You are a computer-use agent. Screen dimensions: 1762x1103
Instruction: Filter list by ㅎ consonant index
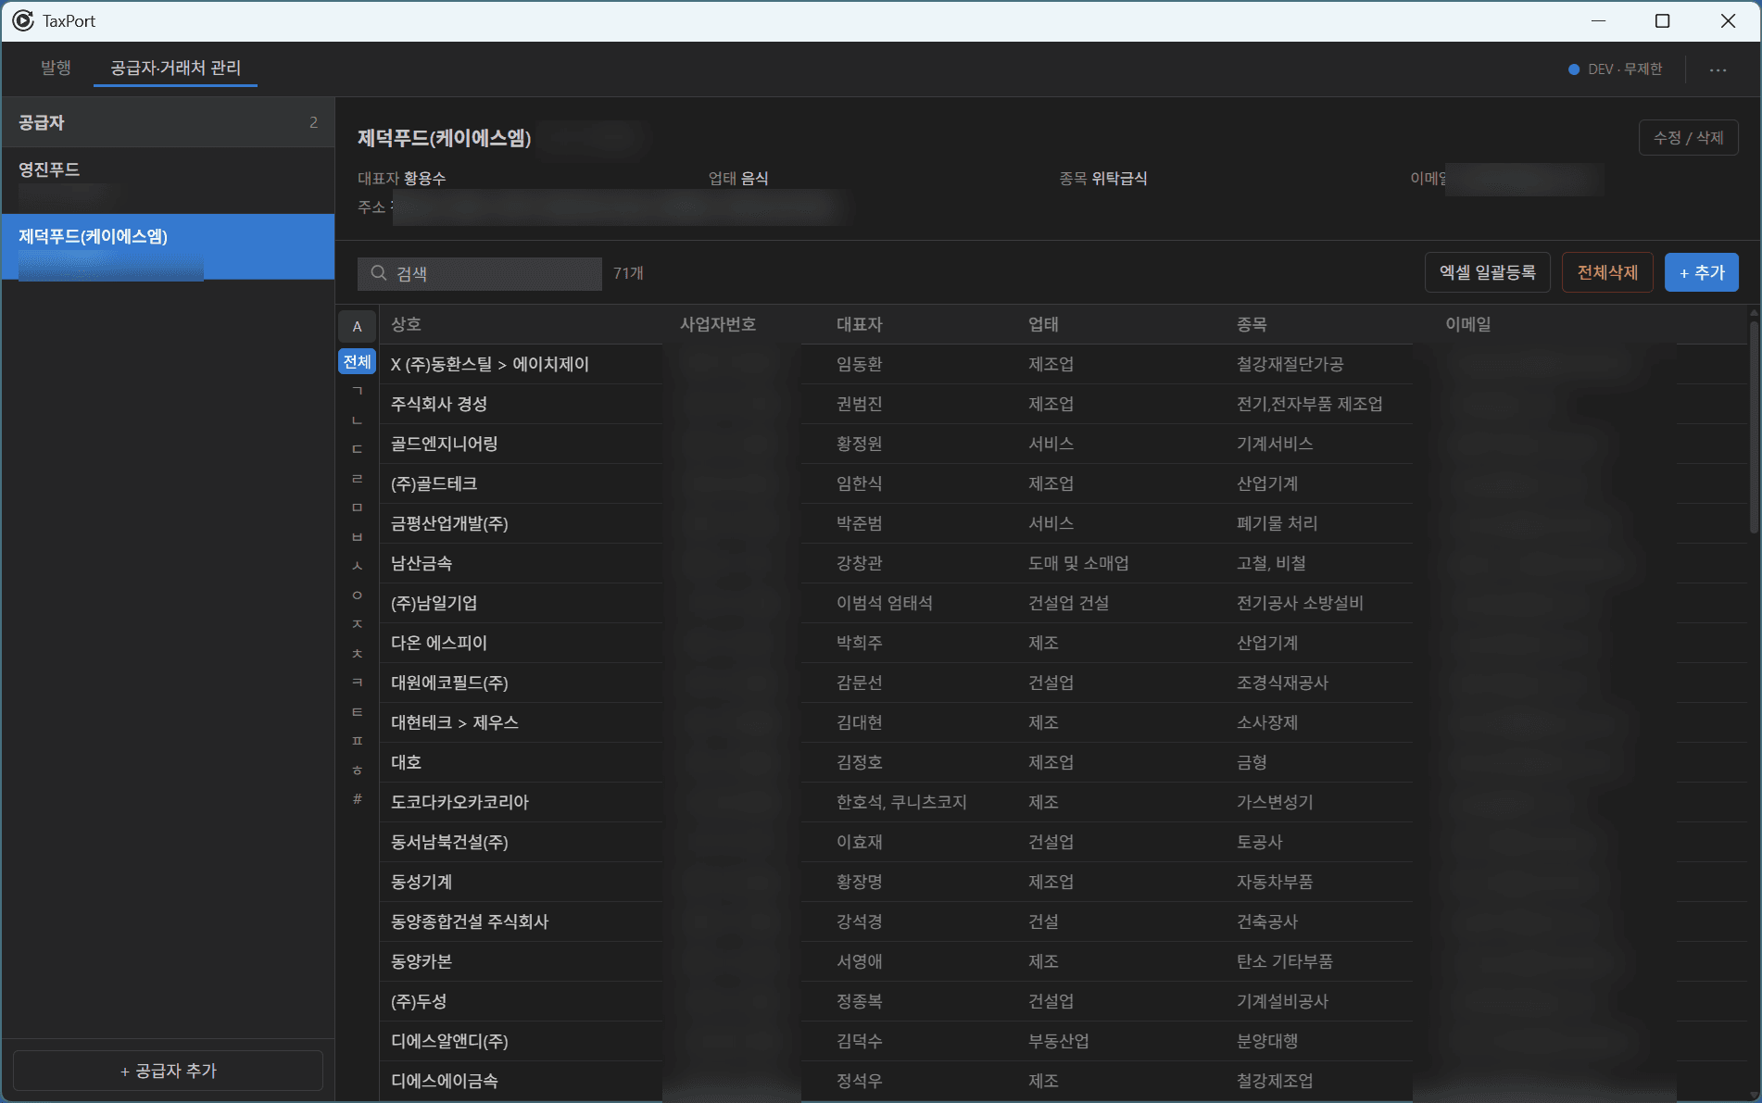tap(357, 770)
